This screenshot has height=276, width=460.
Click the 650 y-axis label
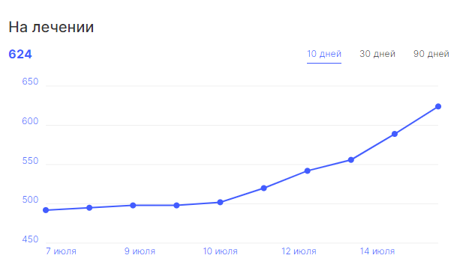click(x=30, y=82)
